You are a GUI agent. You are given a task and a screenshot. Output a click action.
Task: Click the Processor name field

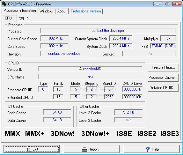click(x=108, y=31)
